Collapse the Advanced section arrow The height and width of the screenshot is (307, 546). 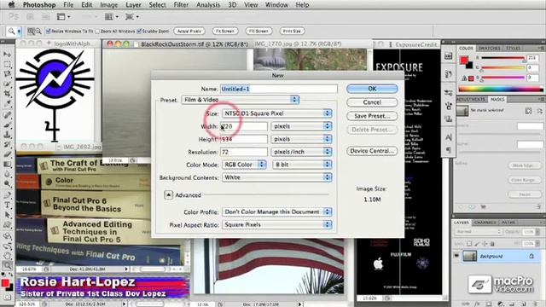[168, 195]
